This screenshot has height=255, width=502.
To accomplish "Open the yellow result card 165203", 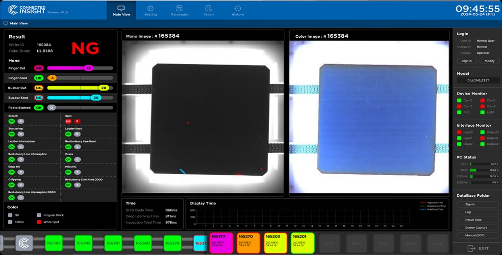I will point(276,243).
